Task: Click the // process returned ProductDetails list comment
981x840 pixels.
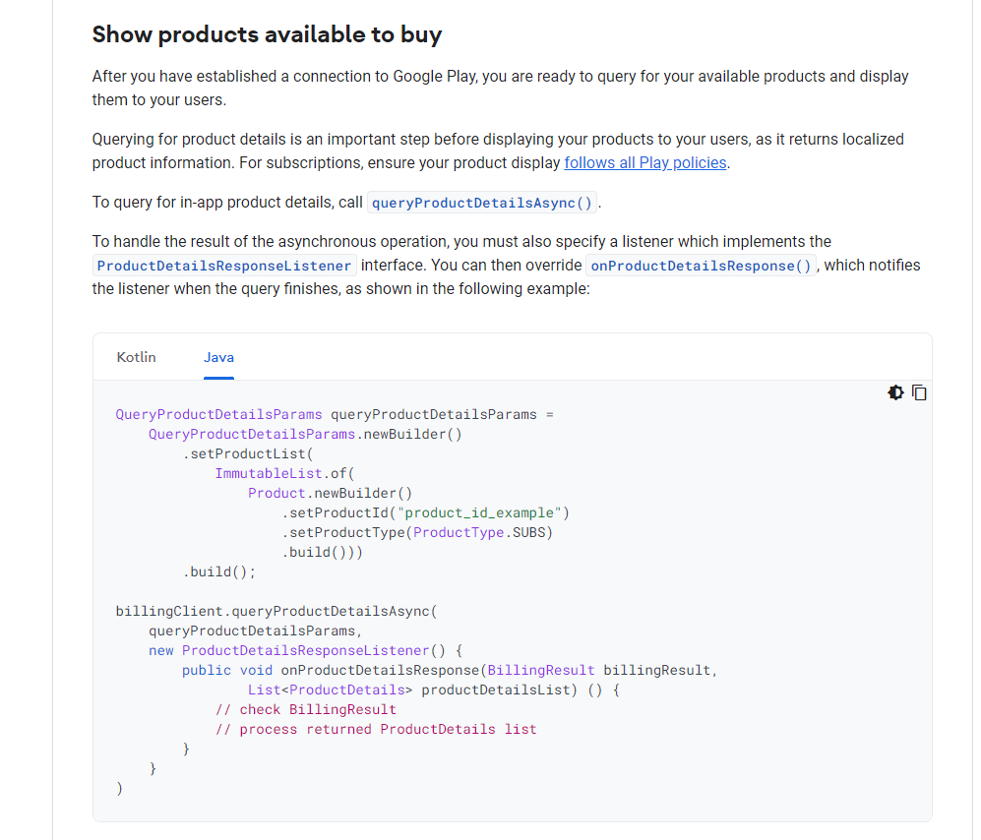Action: click(x=376, y=729)
